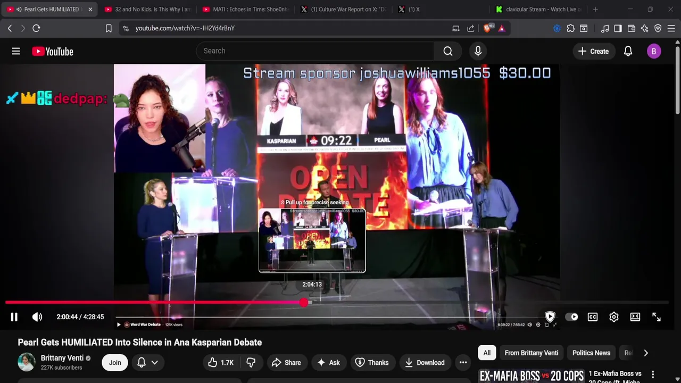The width and height of the screenshot is (681, 383).
Task: Start voice search with the microphone
Action: click(478, 51)
